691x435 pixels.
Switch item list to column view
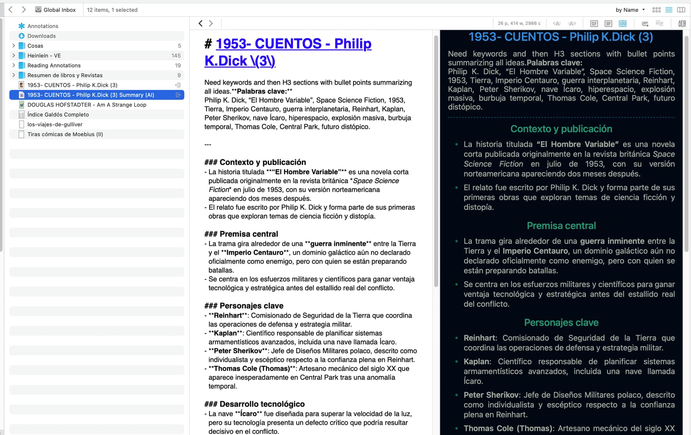(x=681, y=10)
